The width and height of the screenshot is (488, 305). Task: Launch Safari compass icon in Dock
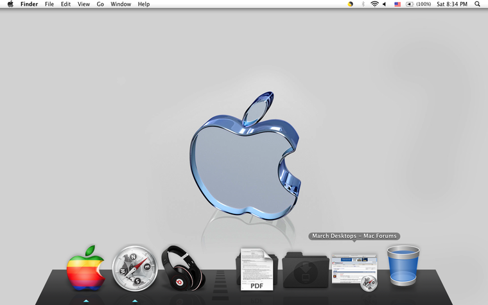(135, 268)
